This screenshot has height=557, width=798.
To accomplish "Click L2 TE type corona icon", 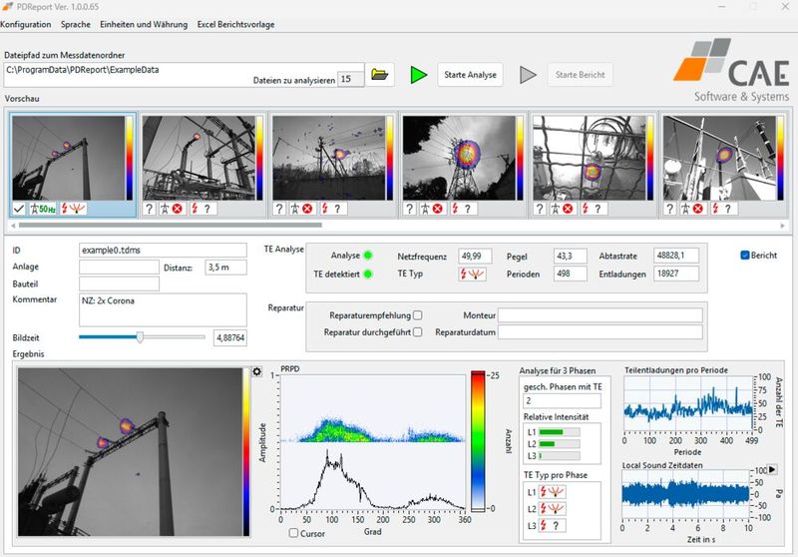I will [x=553, y=509].
